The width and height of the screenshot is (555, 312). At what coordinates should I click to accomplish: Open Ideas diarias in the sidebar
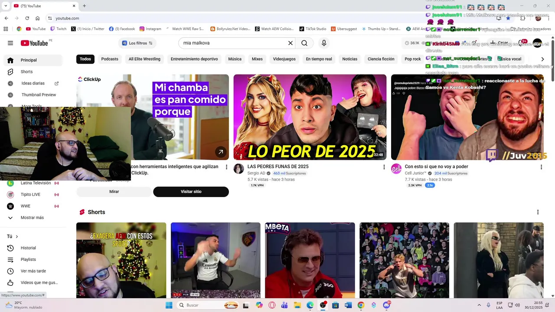[x=34, y=83]
